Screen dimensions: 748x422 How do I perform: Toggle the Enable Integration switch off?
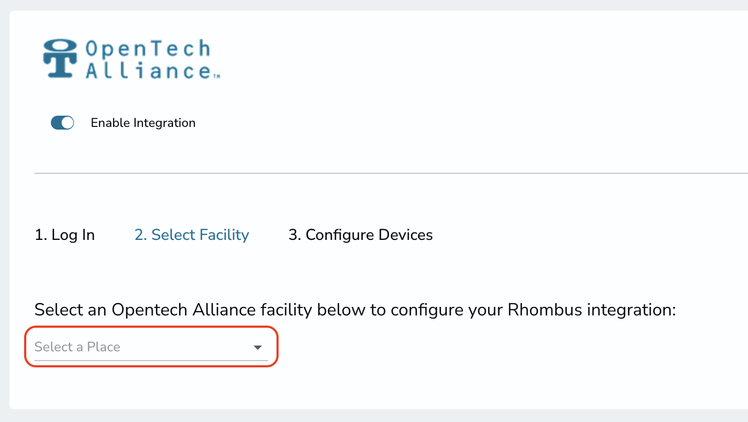(62, 123)
